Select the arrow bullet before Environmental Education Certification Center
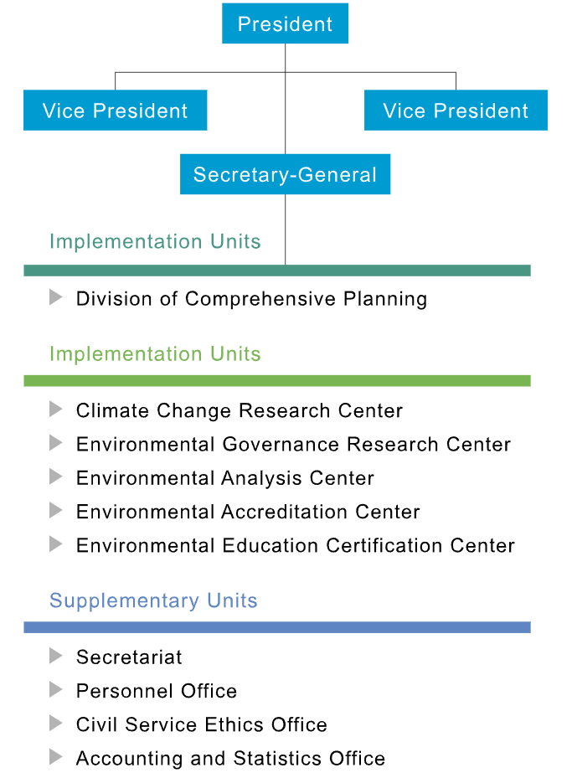This screenshot has width=572, height=778. (x=55, y=544)
